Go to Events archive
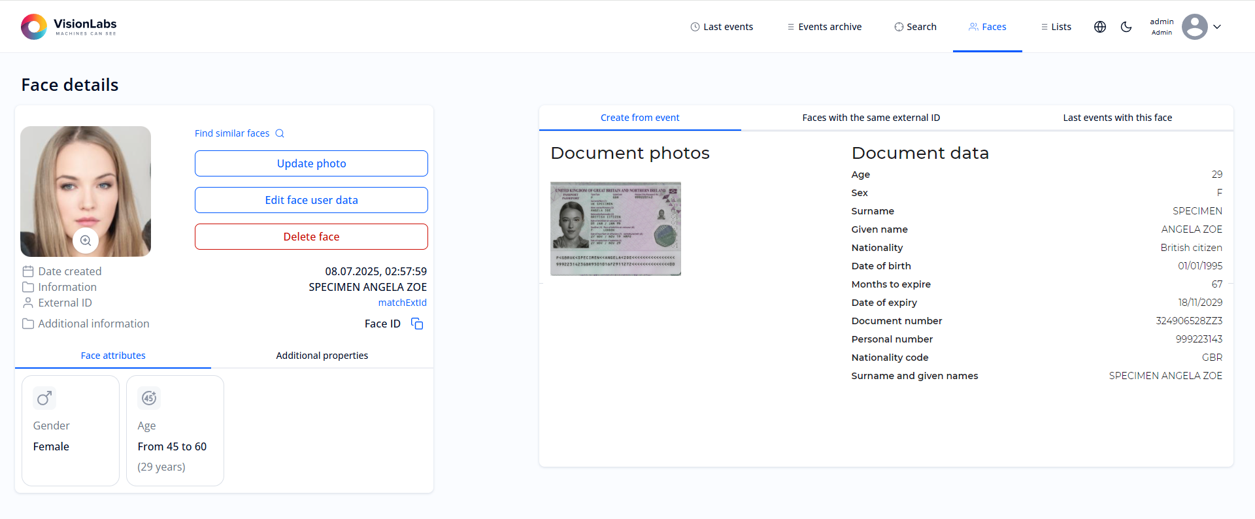 click(x=824, y=27)
